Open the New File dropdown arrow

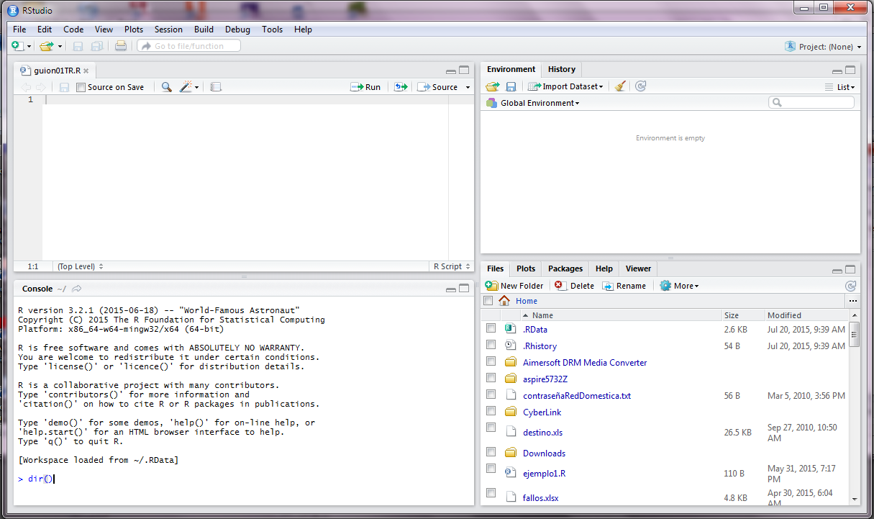pyautogui.click(x=29, y=47)
